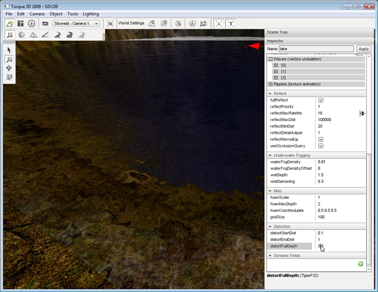Viewport: 378px width, 292px height.
Task: Click the green add dynamic field icon
Action: point(360,264)
